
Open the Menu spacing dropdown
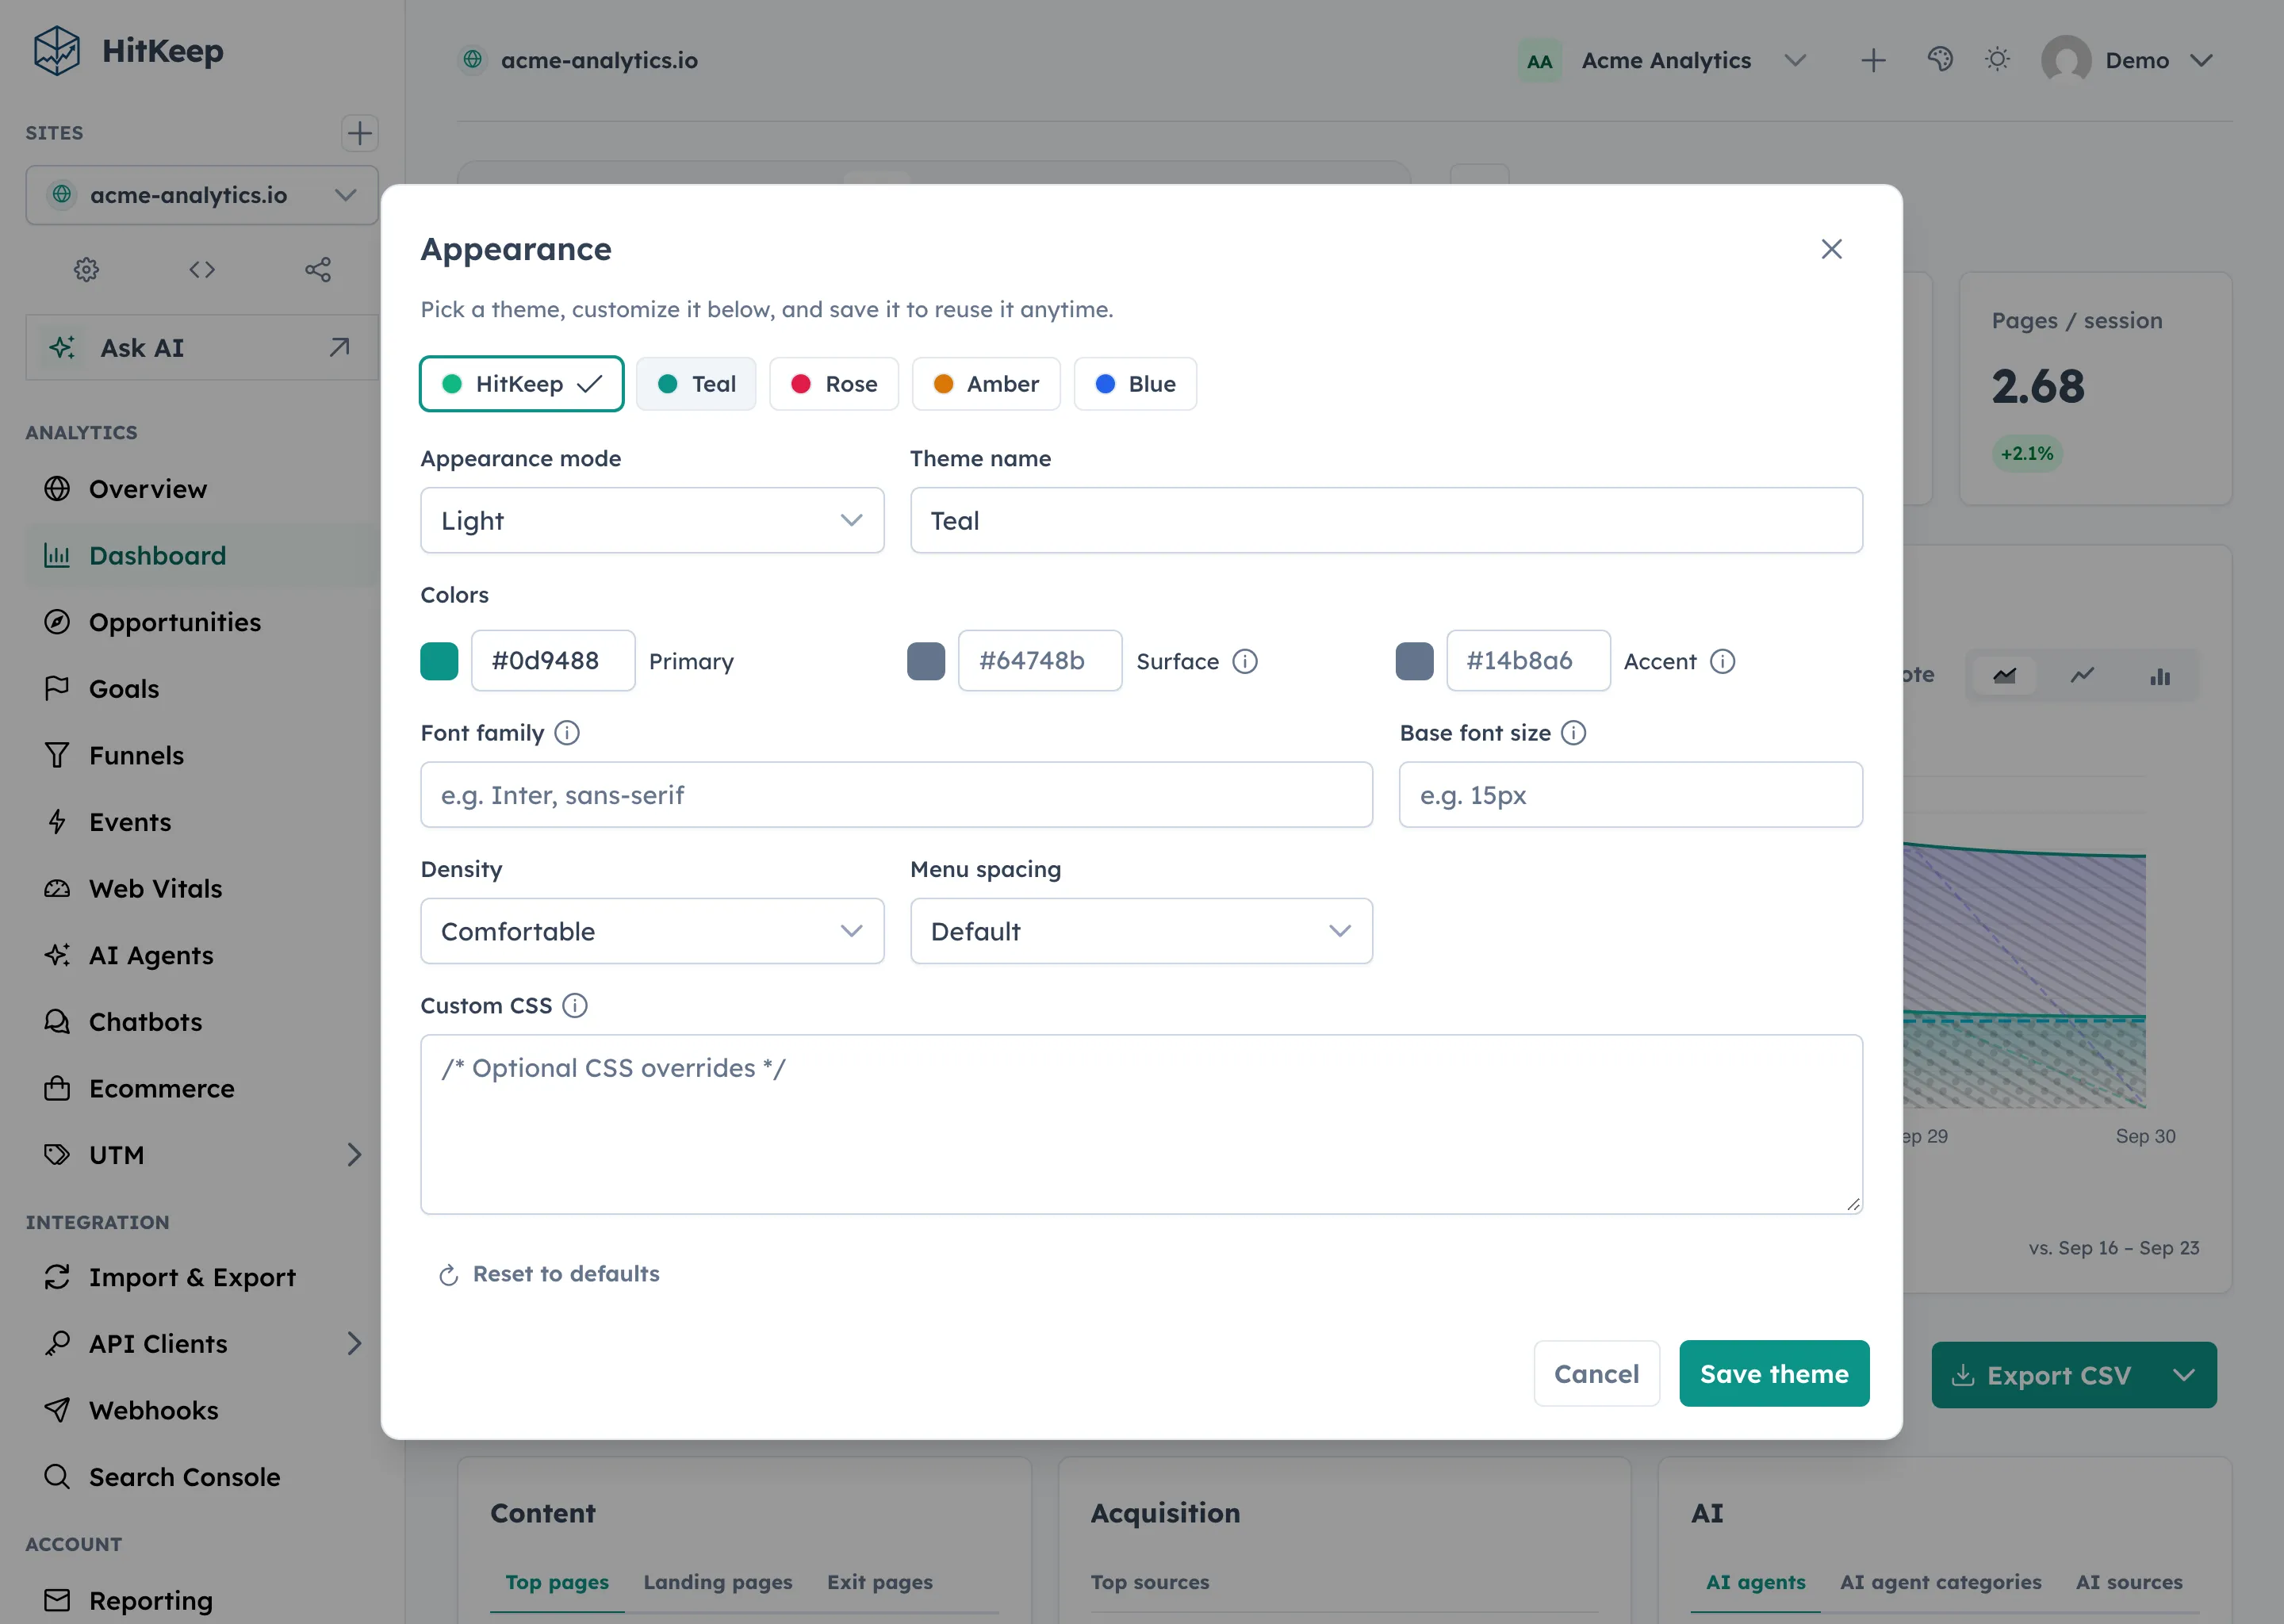(x=1141, y=931)
